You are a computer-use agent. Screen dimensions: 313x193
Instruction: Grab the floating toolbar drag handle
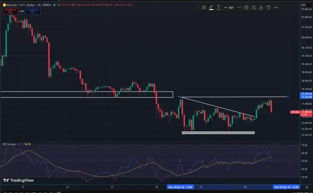click(x=198, y=8)
